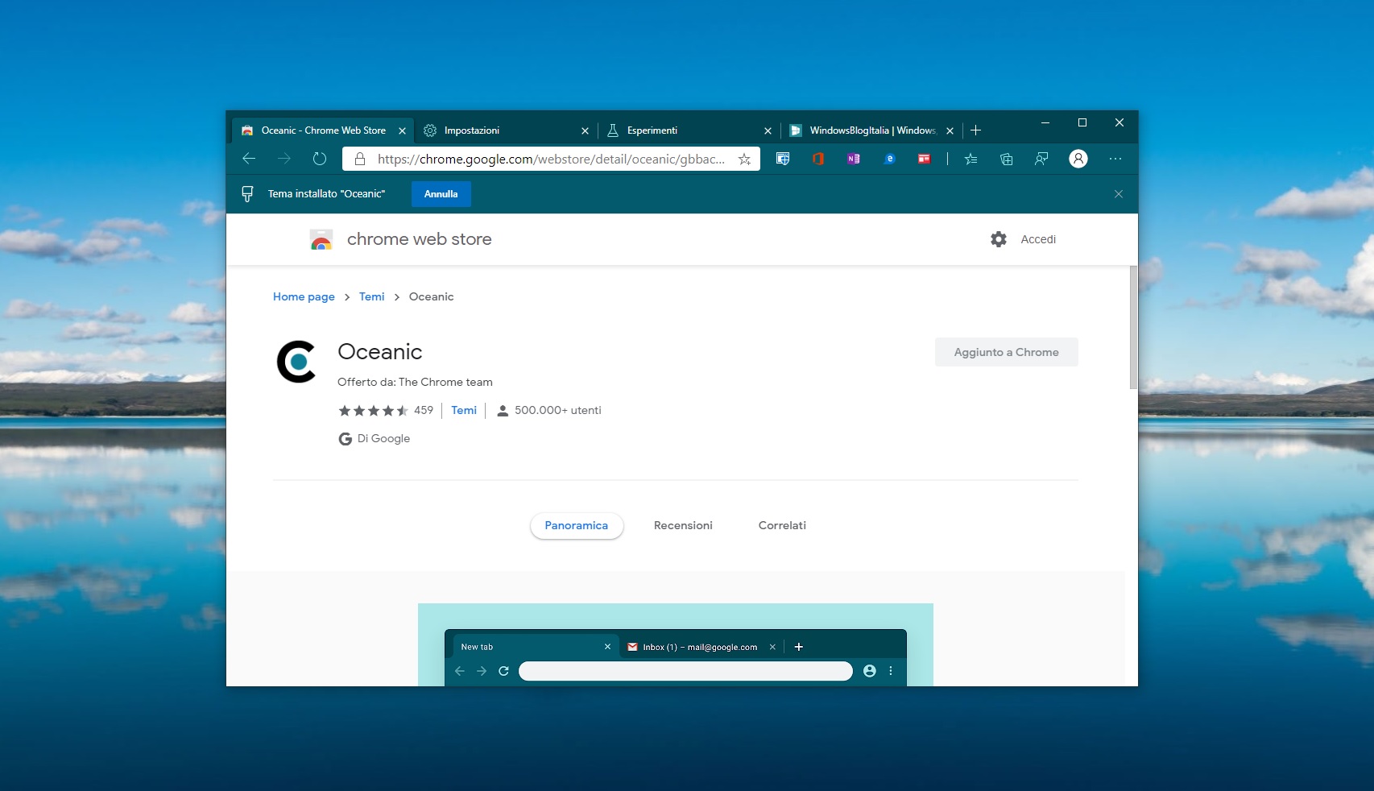Close the Oceanic - Chrome Web Store tab
Screen dimensions: 1374x791
[x=402, y=130]
